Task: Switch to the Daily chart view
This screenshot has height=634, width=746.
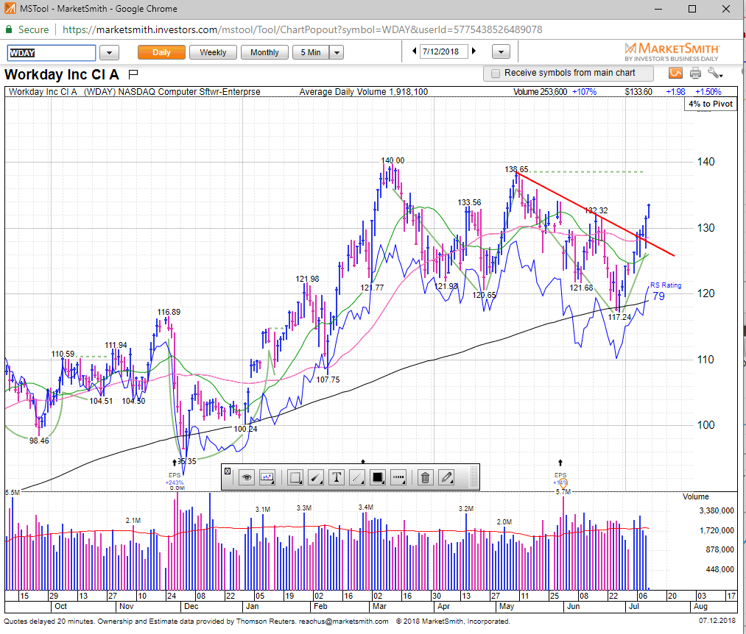Action: pyautogui.click(x=161, y=52)
